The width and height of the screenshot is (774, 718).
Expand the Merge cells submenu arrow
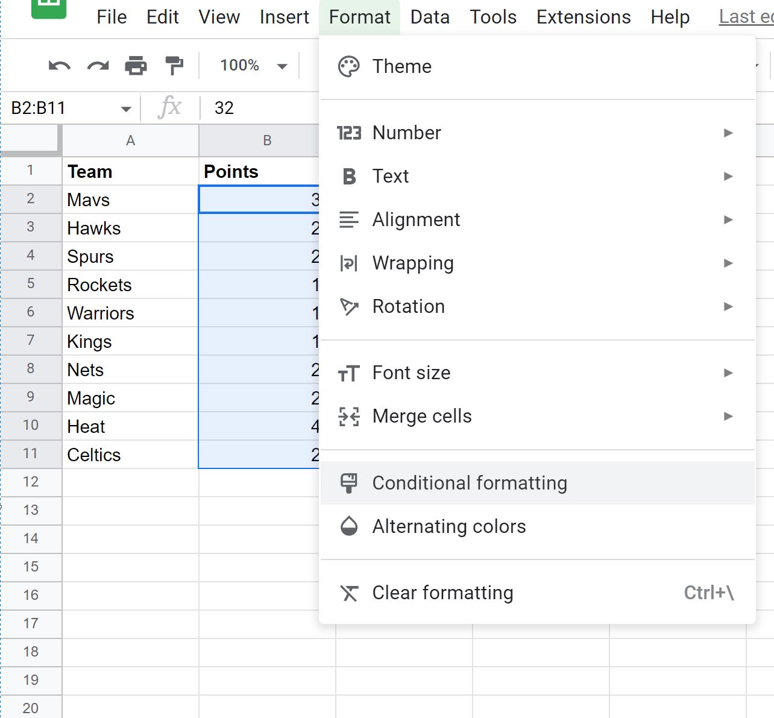pyautogui.click(x=728, y=416)
